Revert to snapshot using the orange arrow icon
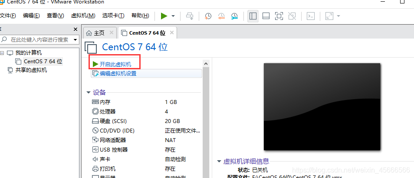414x178 pixels. pyautogui.click(x=221, y=16)
